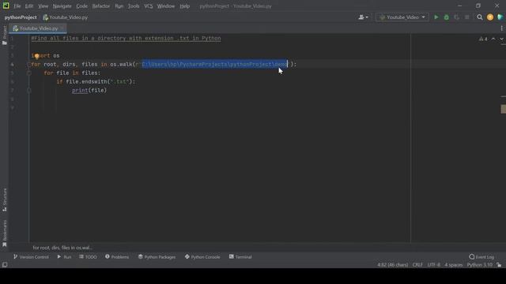Toggle the read-only lock icon
This screenshot has height=284, width=506.
pyautogui.click(x=499, y=265)
